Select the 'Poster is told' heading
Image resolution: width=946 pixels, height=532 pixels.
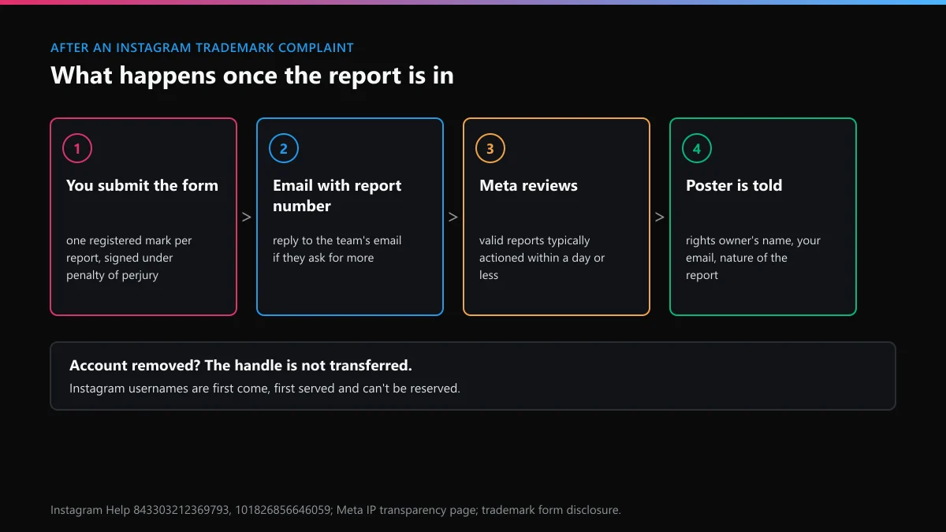[x=734, y=186]
